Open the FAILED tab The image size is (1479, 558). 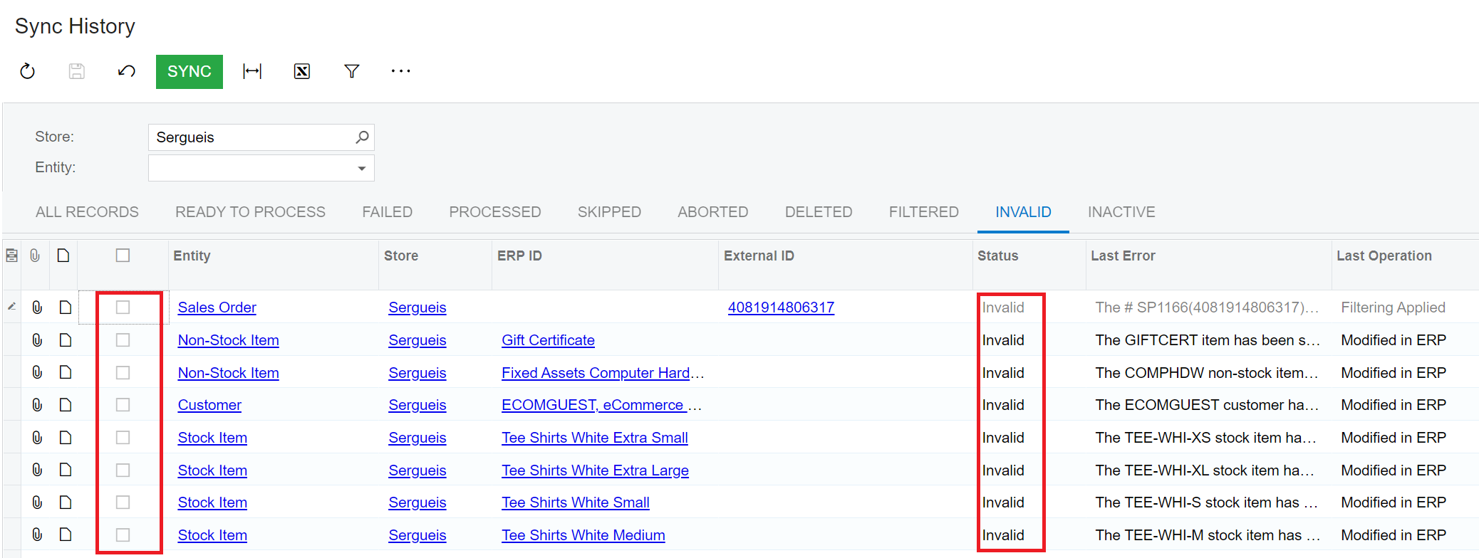387,212
